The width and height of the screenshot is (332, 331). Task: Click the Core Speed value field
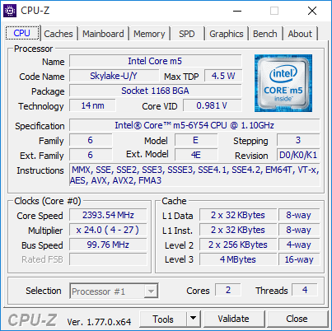(x=108, y=215)
